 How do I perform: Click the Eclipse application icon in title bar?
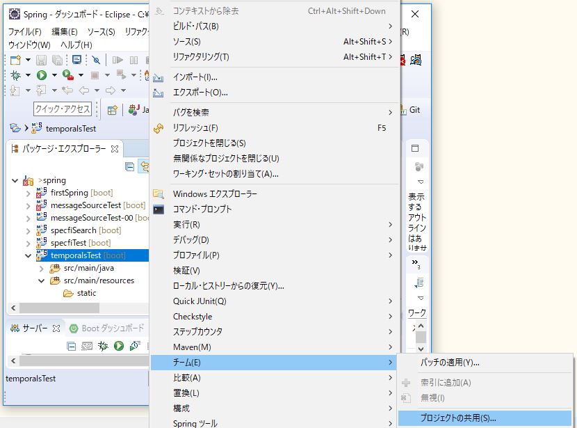point(15,14)
